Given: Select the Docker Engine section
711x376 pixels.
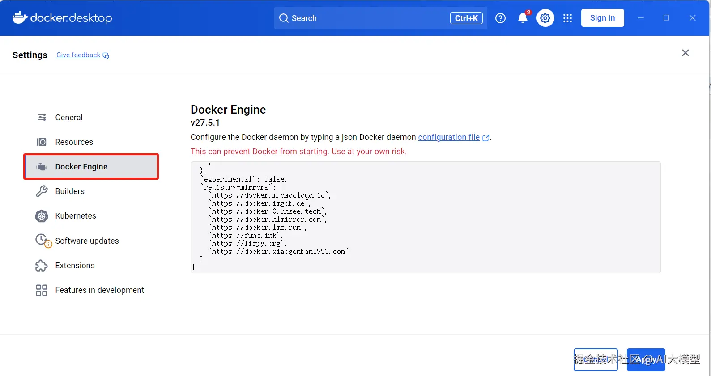Looking at the screenshot, I should point(91,166).
